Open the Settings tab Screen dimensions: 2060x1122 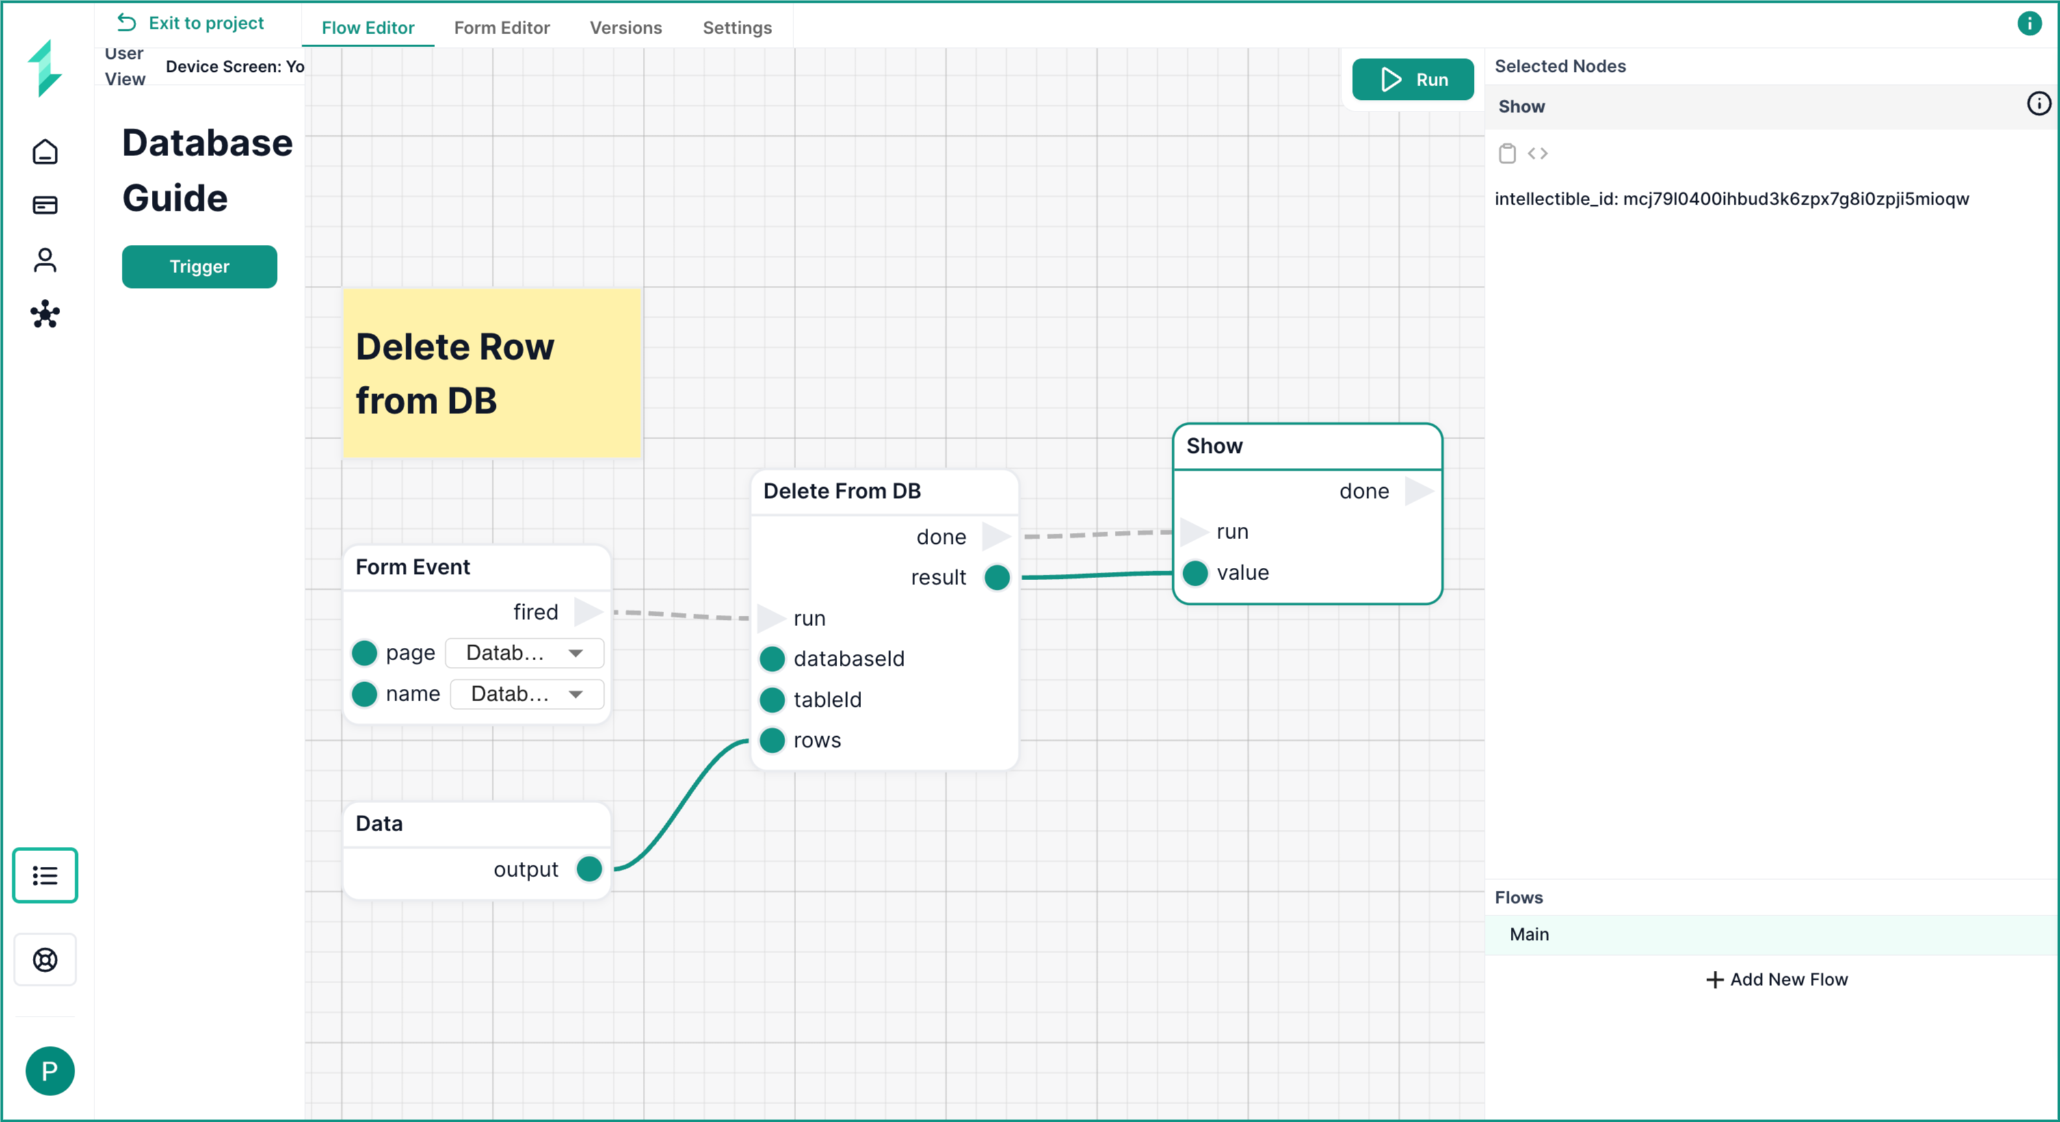click(737, 28)
